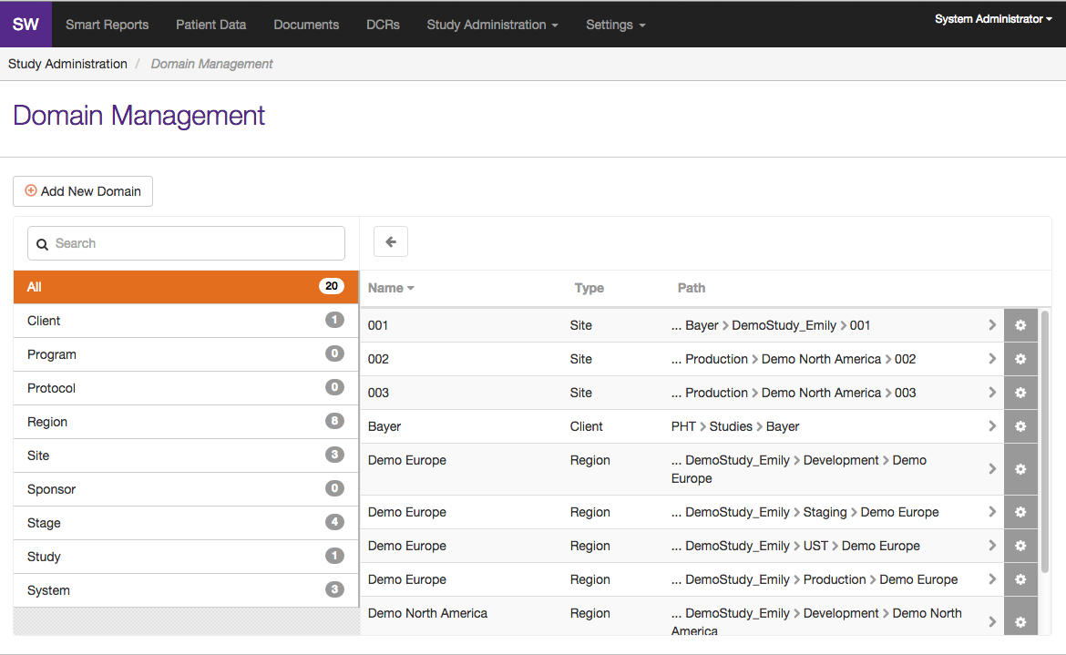The height and width of the screenshot is (655, 1066).
Task: Expand Demo Europe Development row chevron
Action: (992, 469)
